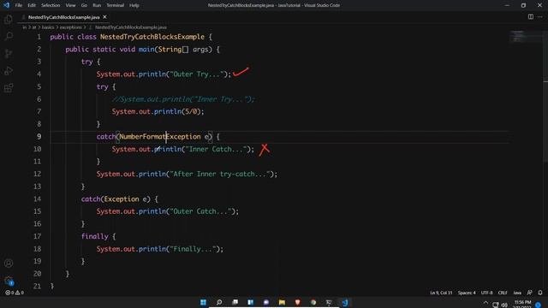The width and height of the screenshot is (548, 308).
Task: Click line number 14 in gutter
Action: [x=38, y=199]
